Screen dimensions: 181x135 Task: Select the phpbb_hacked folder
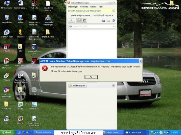pos(48,33)
